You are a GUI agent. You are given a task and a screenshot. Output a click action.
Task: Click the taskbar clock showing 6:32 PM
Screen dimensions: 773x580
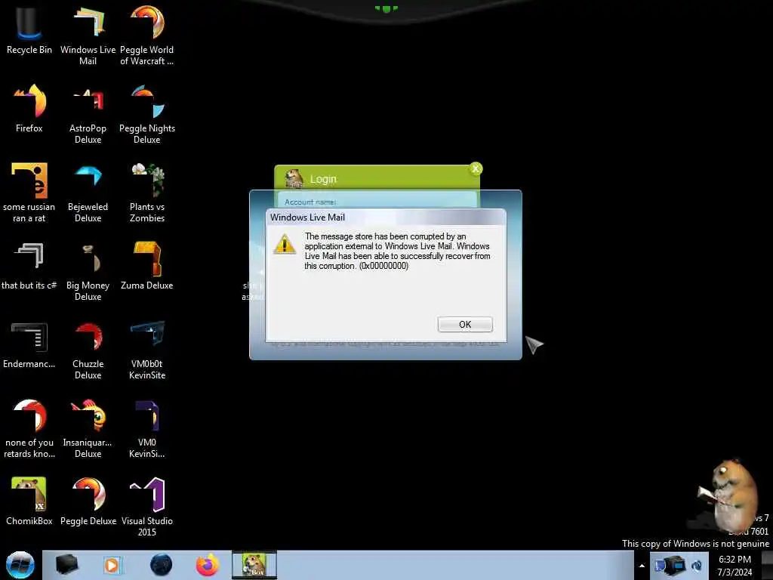pos(735,566)
